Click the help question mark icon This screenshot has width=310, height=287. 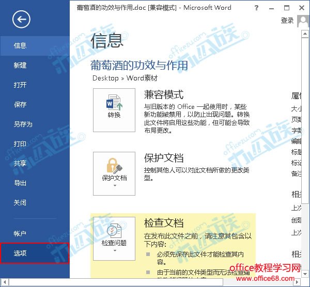256,8
